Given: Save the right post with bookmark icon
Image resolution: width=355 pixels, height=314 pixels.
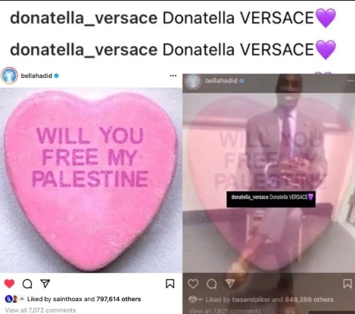Looking at the screenshot, I should tap(347, 284).
